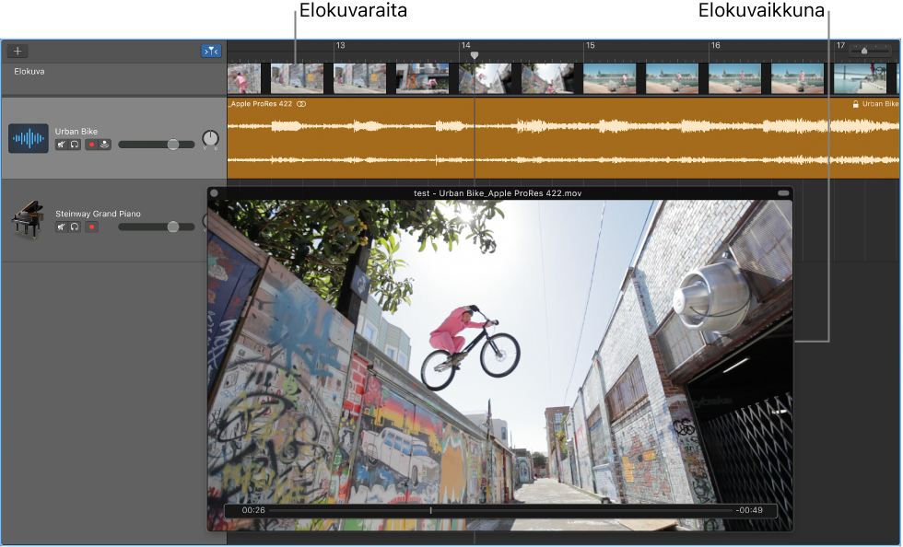Mute the Urban Bike track
Screen dimensions: 903x547
point(62,145)
